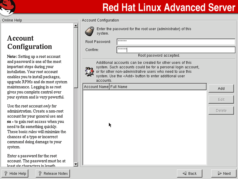238x179 pixels.
Task: Click the question mark icon on Release Notes
Action: click(40, 173)
